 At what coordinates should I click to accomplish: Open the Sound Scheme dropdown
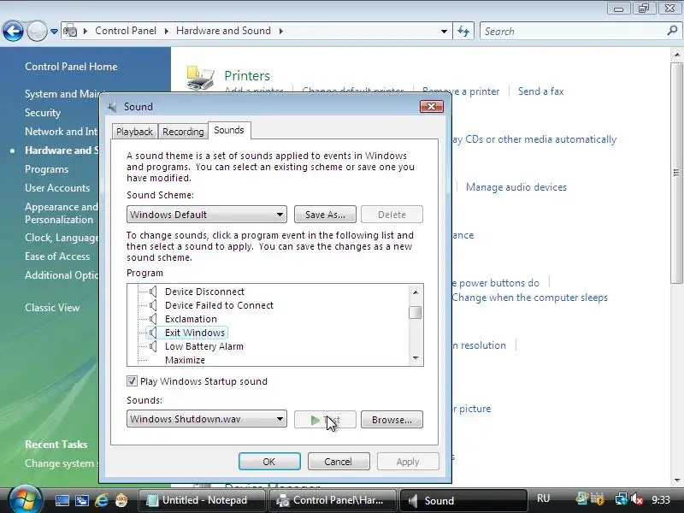[x=207, y=215]
